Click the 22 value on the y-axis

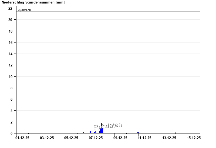pyautogui.click(x=10, y=8)
